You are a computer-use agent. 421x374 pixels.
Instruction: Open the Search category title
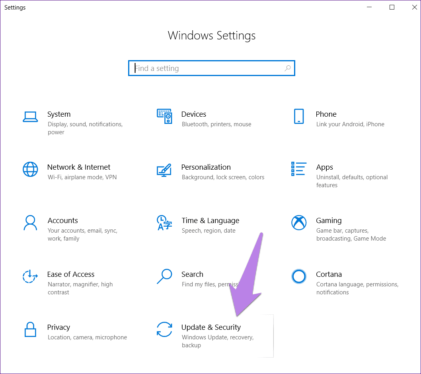tap(192, 274)
